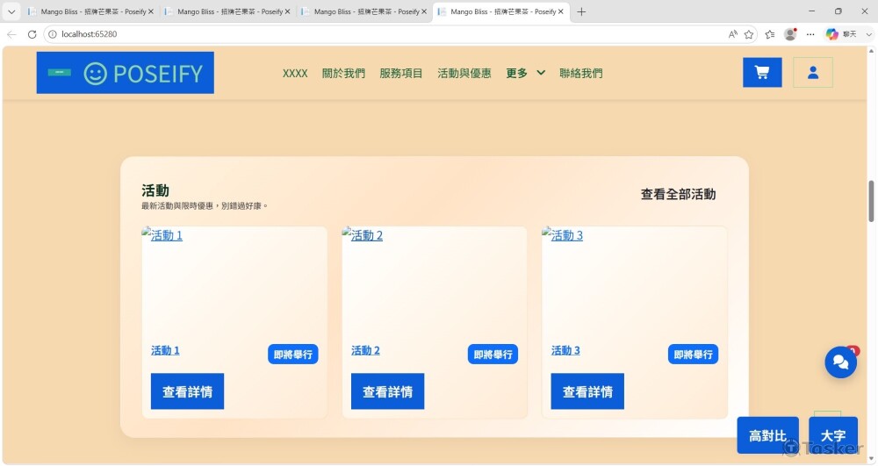
Task: Open the shopping cart
Action: [762, 72]
